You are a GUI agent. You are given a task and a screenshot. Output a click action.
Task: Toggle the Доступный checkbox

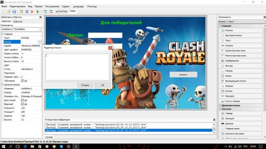click(x=22, y=100)
